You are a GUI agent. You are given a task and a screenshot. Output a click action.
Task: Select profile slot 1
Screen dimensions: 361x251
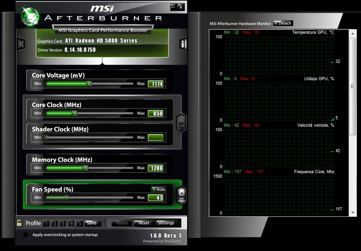coord(46,223)
